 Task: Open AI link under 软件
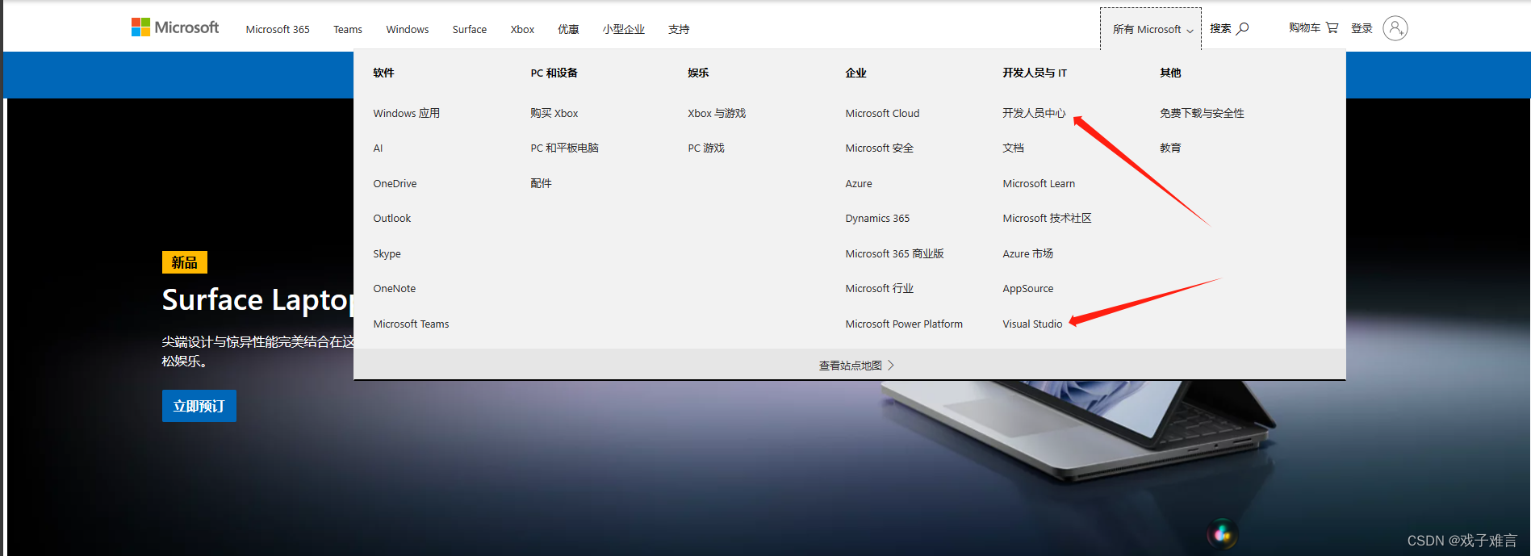[378, 148]
